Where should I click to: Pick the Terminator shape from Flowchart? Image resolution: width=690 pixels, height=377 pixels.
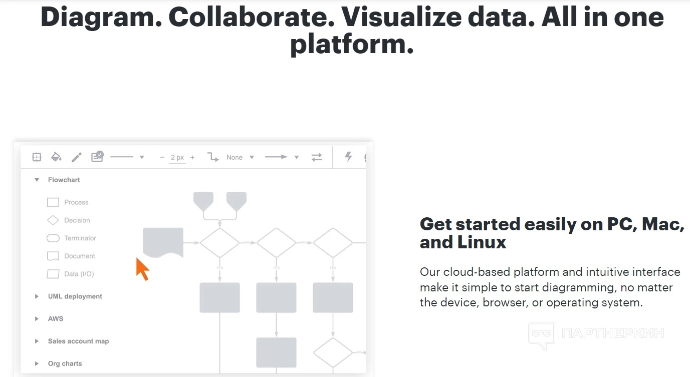point(53,238)
